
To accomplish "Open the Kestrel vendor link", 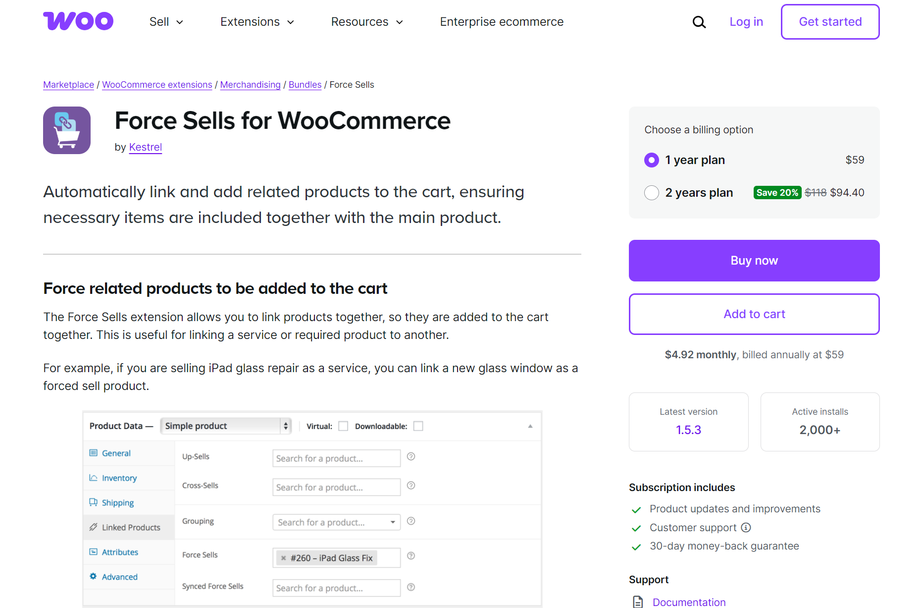I will tap(146, 147).
